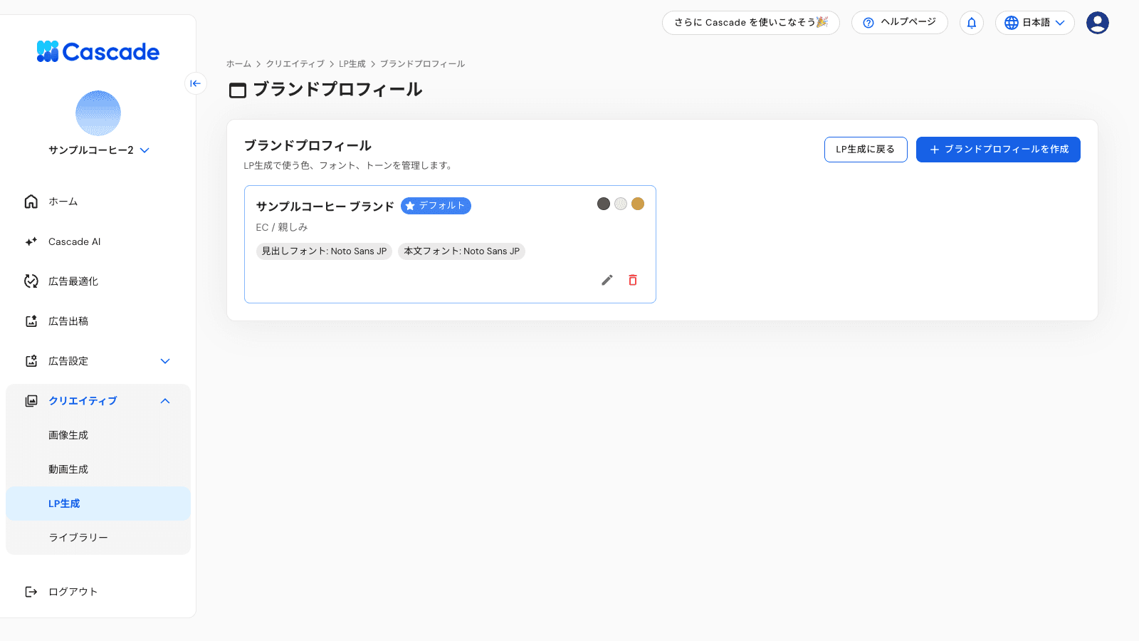
Task: Click the plus icon on create button
Action: tap(935, 150)
